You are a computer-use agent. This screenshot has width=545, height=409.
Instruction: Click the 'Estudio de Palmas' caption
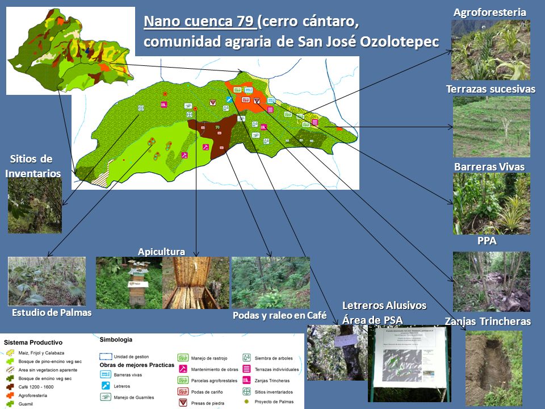pyautogui.click(x=52, y=312)
